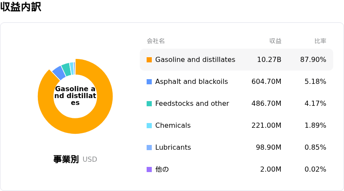Select the Feedstocks and other row label

coord(192,103)
